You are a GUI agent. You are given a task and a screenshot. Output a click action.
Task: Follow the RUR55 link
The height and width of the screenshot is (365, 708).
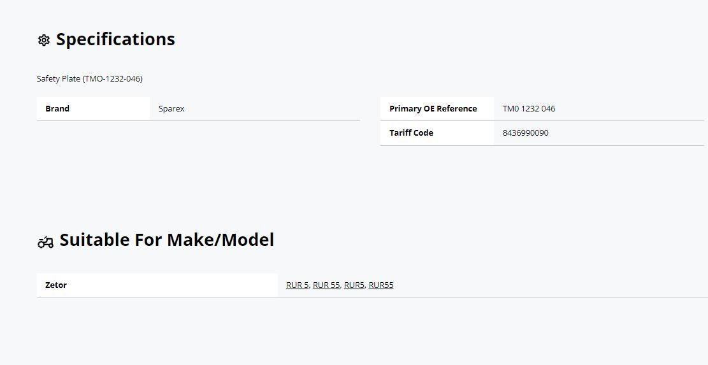(381, 285)
